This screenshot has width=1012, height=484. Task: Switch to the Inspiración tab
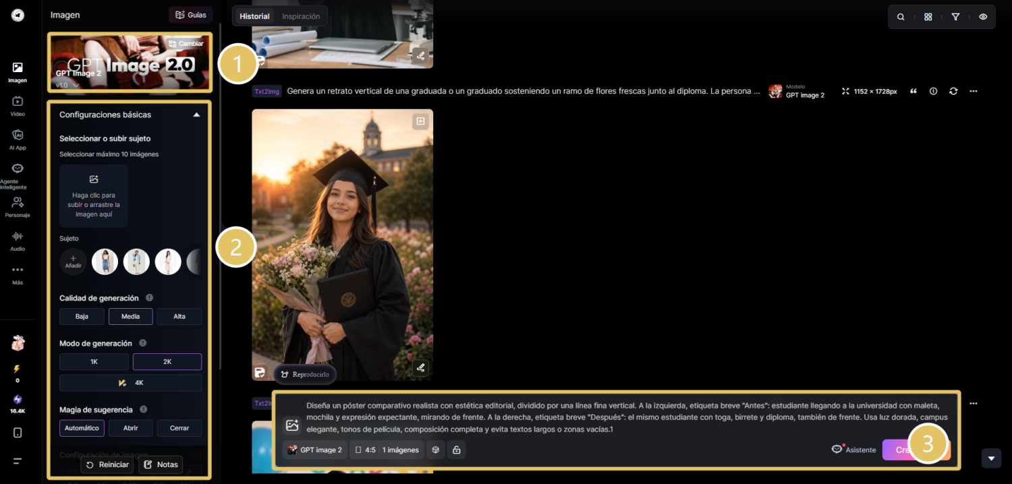pyautogui.click(x=302, y=16)
